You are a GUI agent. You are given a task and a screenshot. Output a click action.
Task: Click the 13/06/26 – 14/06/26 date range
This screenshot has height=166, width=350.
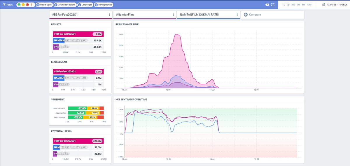[x=337, y=5]
